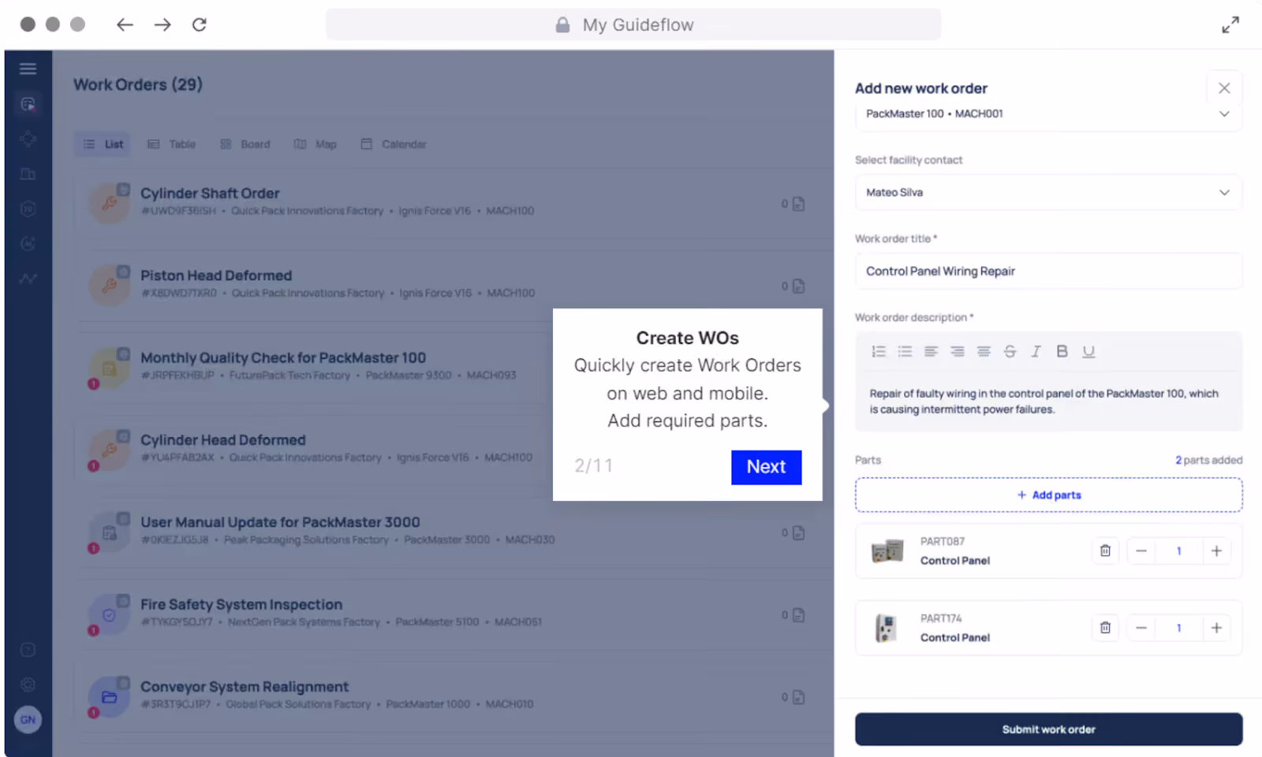1262x757 pixels.
Task: Open the Mateo Silva facility contact dropdown
Action: click(x=1048, y=192)
